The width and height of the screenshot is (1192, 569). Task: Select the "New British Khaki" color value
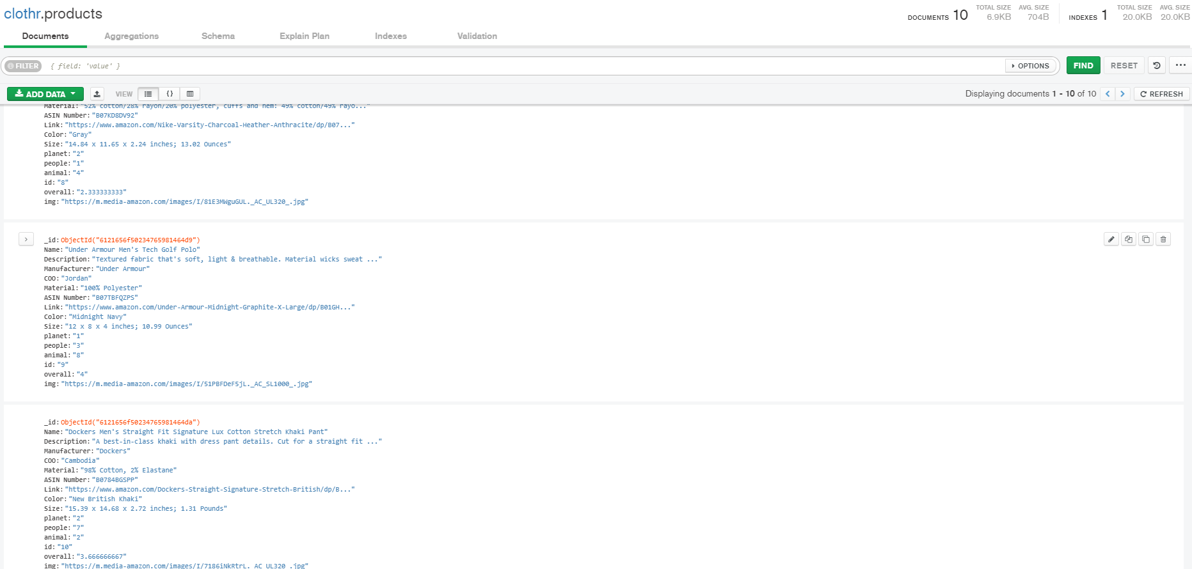(x=106, y=499)
